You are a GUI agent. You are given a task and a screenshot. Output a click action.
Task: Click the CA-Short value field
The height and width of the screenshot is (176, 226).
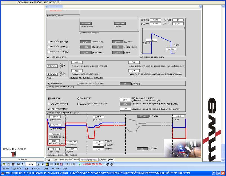(x=178, y=20)
